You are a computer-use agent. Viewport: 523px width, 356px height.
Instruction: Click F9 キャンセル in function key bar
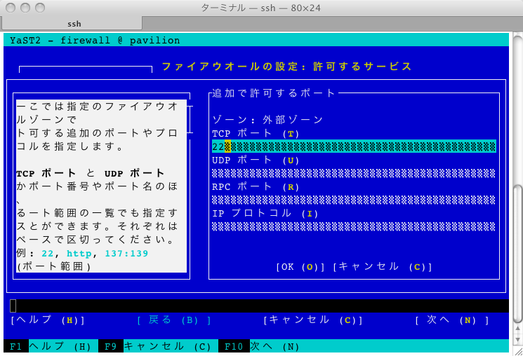(x=155, y=346)
